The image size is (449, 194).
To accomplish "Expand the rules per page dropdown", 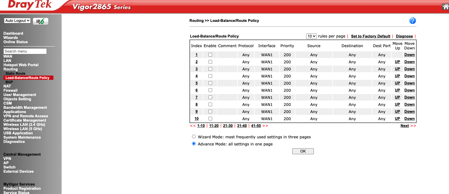I will pos(311,36).
